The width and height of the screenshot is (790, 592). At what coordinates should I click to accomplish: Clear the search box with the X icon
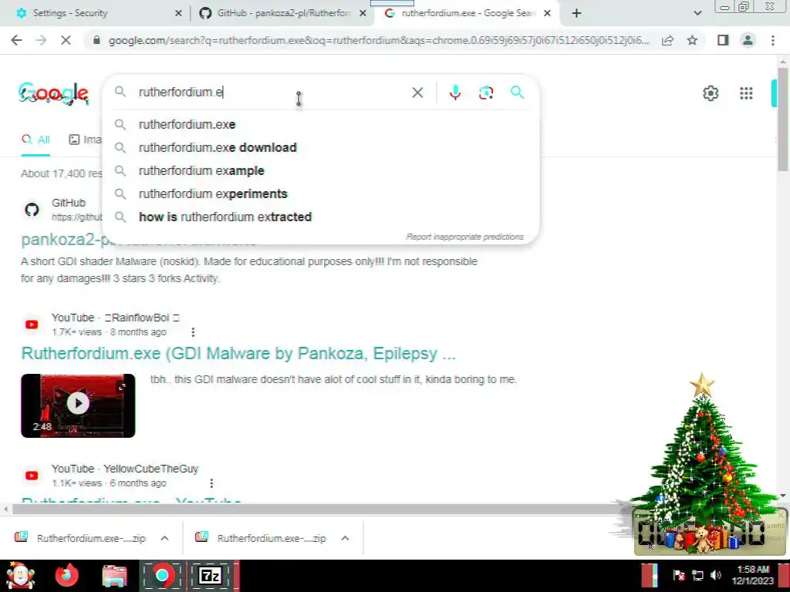point(417,92)
